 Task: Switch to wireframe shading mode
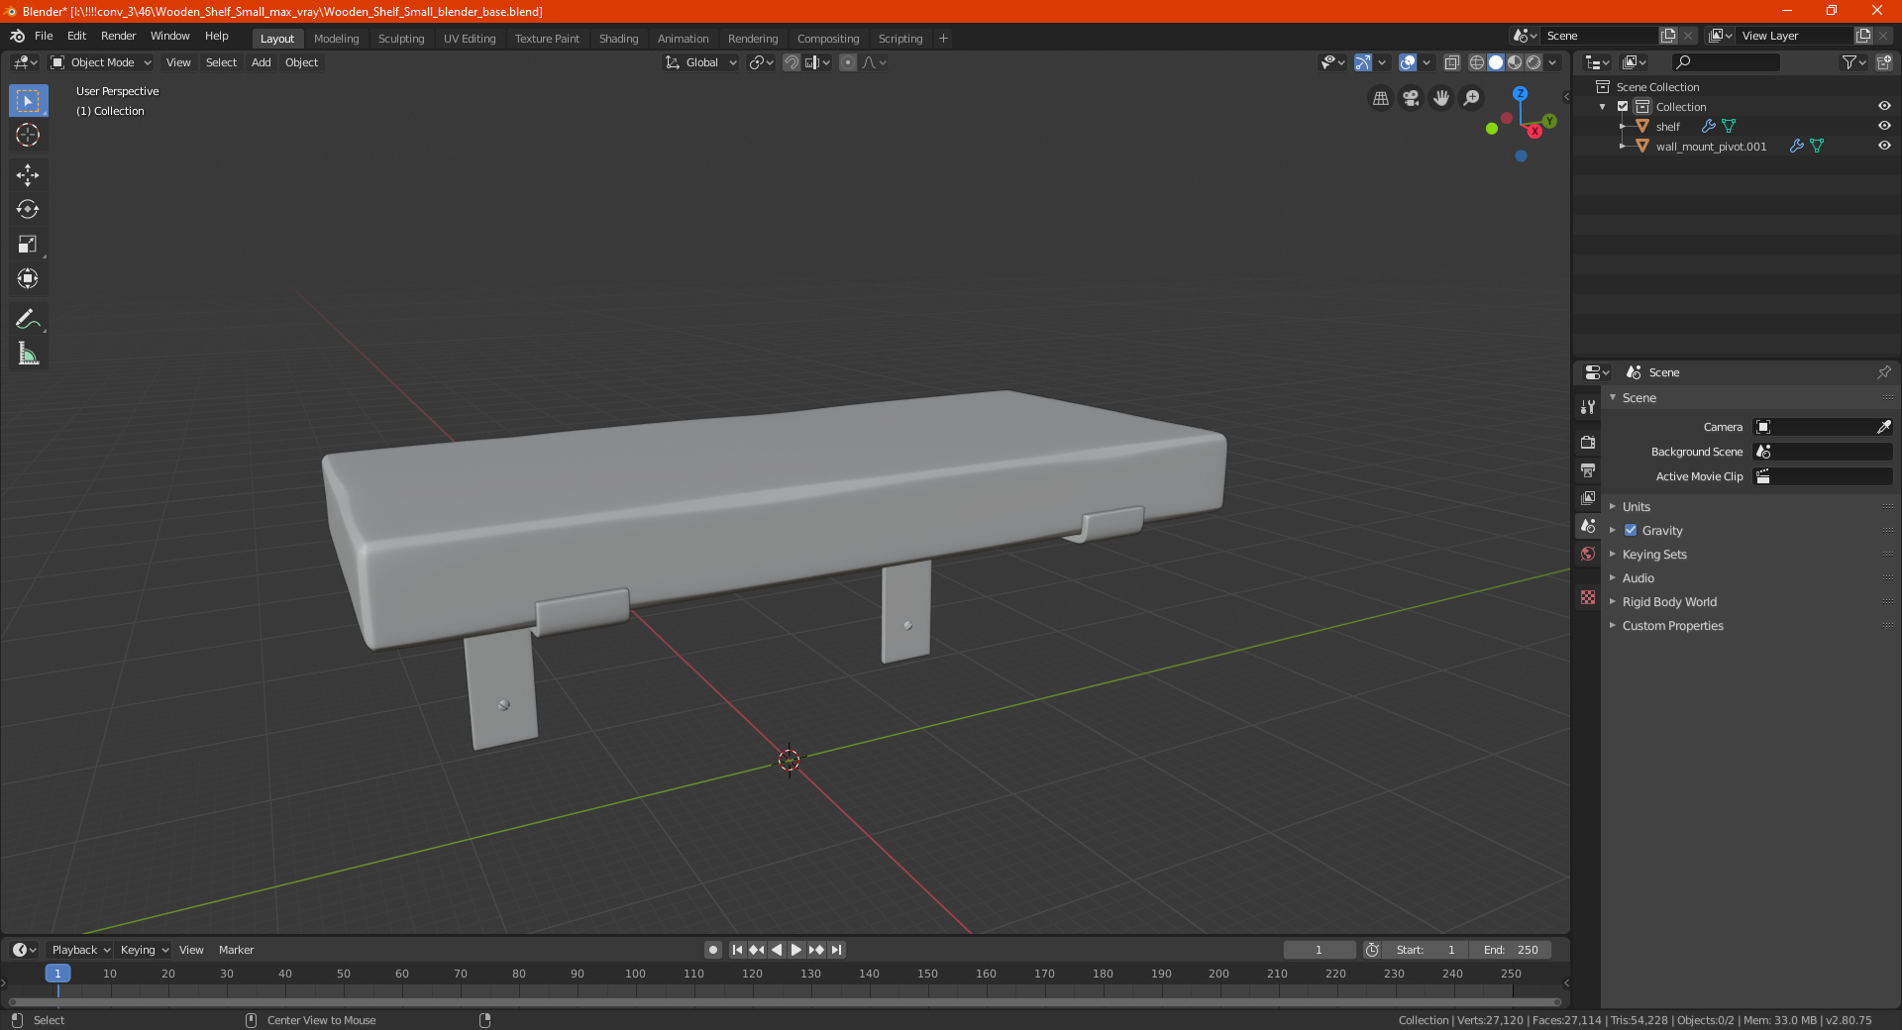1477,62
